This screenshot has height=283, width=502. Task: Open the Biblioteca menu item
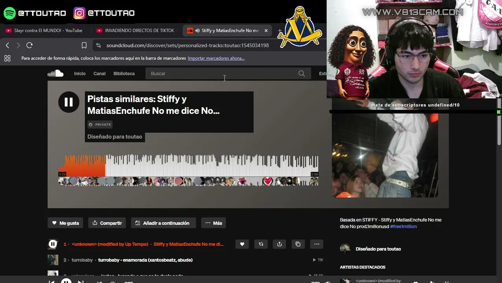coord(124,74)
